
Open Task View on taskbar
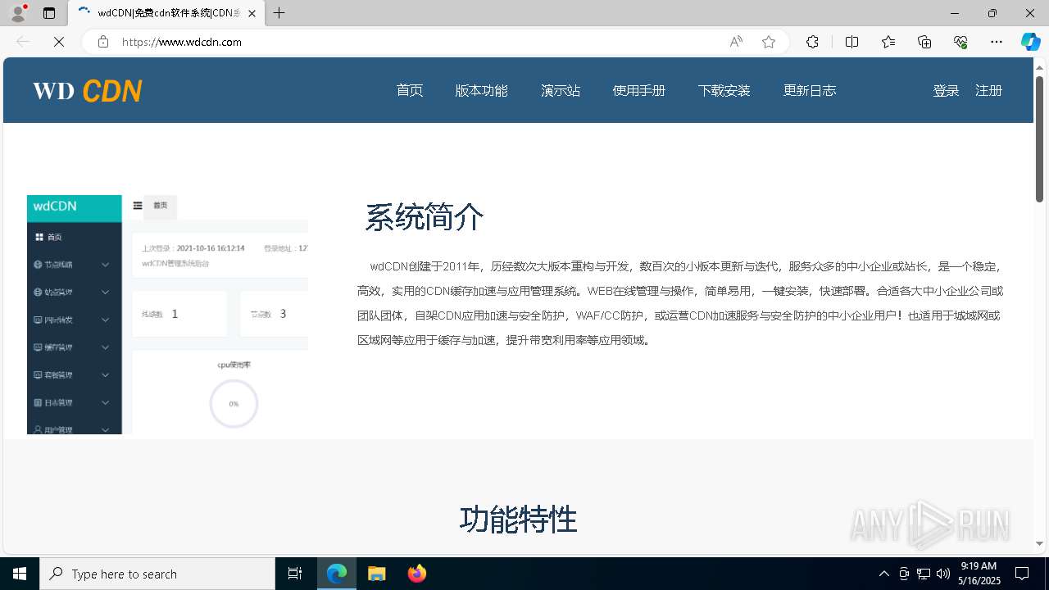[295, 574]
